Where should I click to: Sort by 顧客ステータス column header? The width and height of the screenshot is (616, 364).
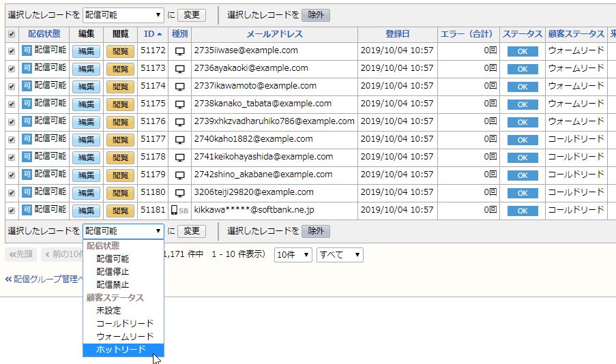click(x=576, y=34)
